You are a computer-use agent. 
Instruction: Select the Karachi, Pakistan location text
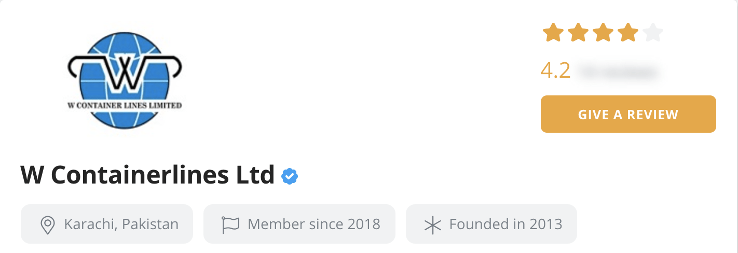121,224
